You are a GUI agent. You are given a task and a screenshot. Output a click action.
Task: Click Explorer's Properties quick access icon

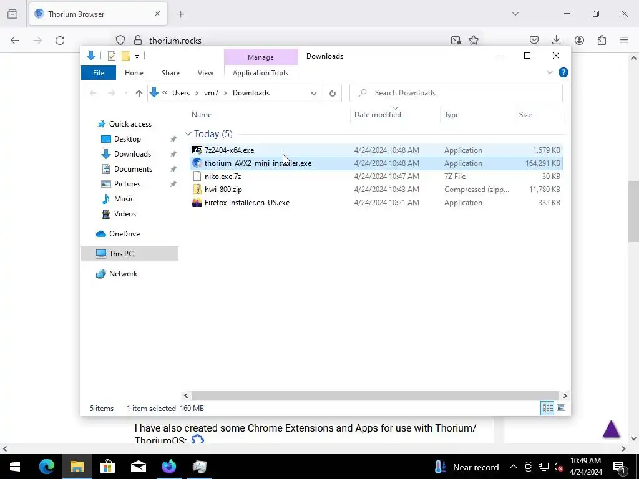(112, 56)
